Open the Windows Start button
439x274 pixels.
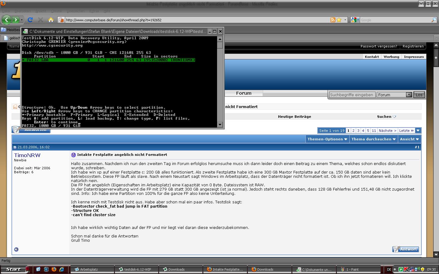pyautogui.click(x=14, y=269)
